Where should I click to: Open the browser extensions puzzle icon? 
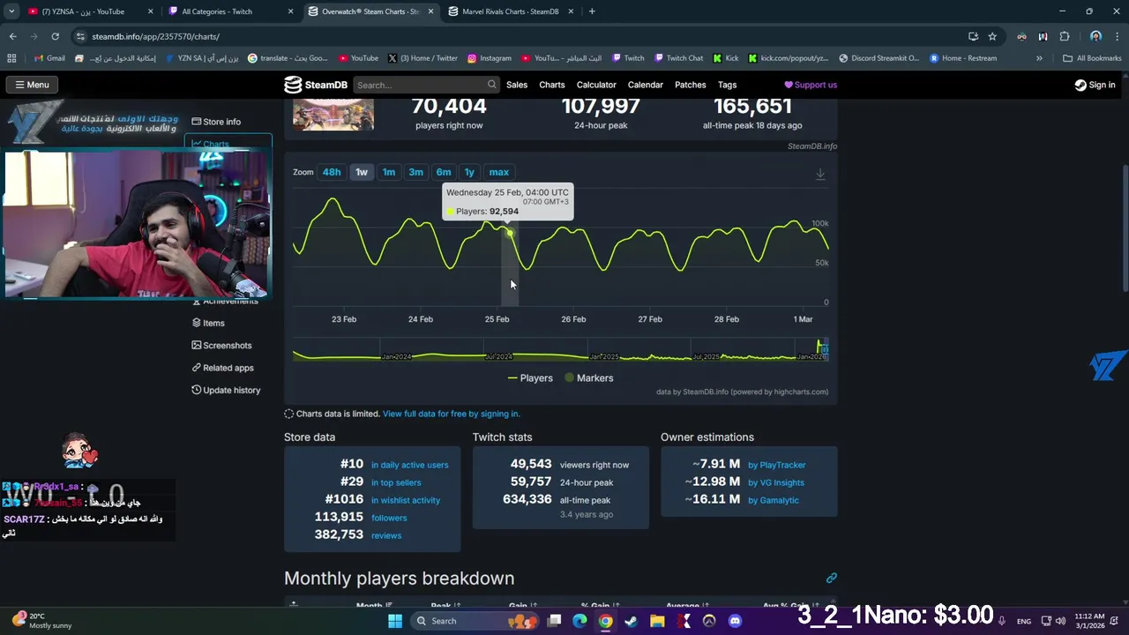(1065, 36)
